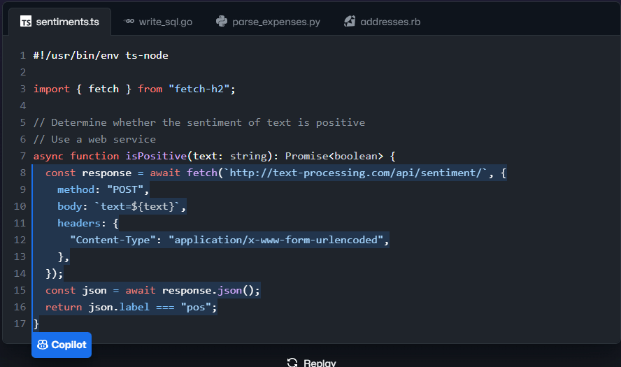Image resolution: width=621 pixels, height=367 pixels.
Task: Click the Python icon on parse_expenses.py tab
Action: (x=222, y=22)
